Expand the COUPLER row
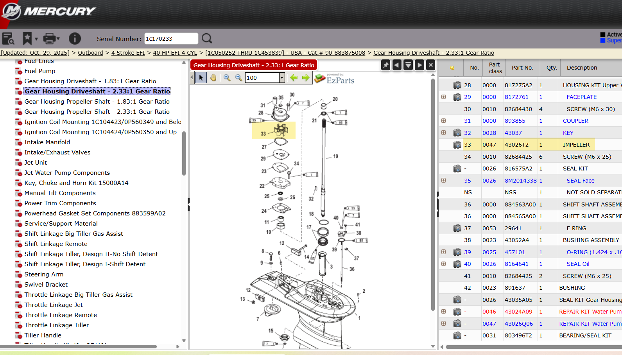The width and height of the screenshot is (622, 355). pos(443,121)
